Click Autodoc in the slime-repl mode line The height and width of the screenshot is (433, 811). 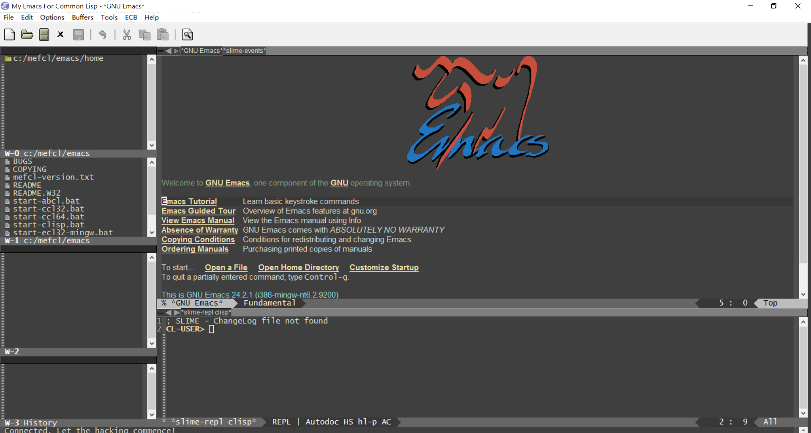coord(322,422)
